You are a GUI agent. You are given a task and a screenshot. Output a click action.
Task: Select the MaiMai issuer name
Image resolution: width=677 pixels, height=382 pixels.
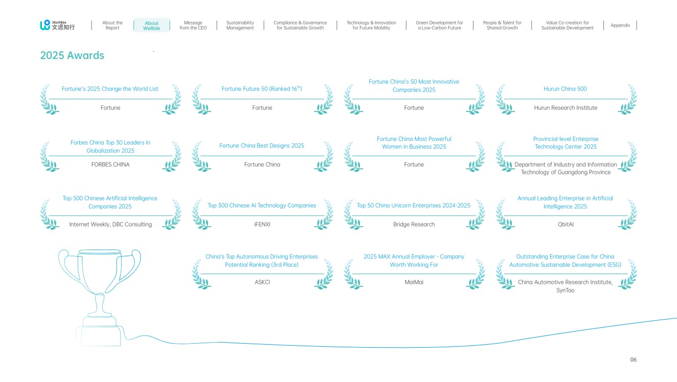pos(414,282)
